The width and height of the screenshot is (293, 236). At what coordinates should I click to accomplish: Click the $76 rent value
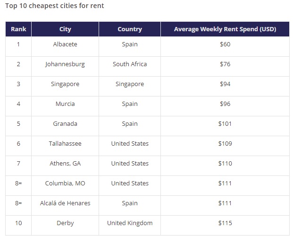pos(225,64)
